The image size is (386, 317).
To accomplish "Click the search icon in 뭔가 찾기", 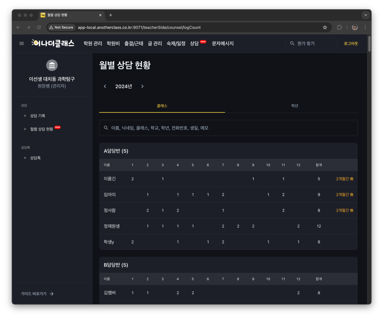I will click(x=292, y=43).
